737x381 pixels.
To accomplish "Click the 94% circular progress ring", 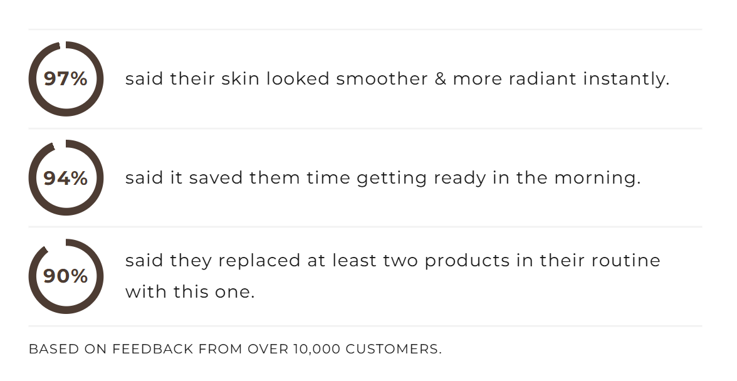I will click(x=66, y=212).
